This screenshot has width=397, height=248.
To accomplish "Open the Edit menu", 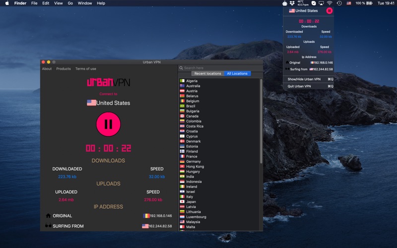I will [x=46, y=3].
